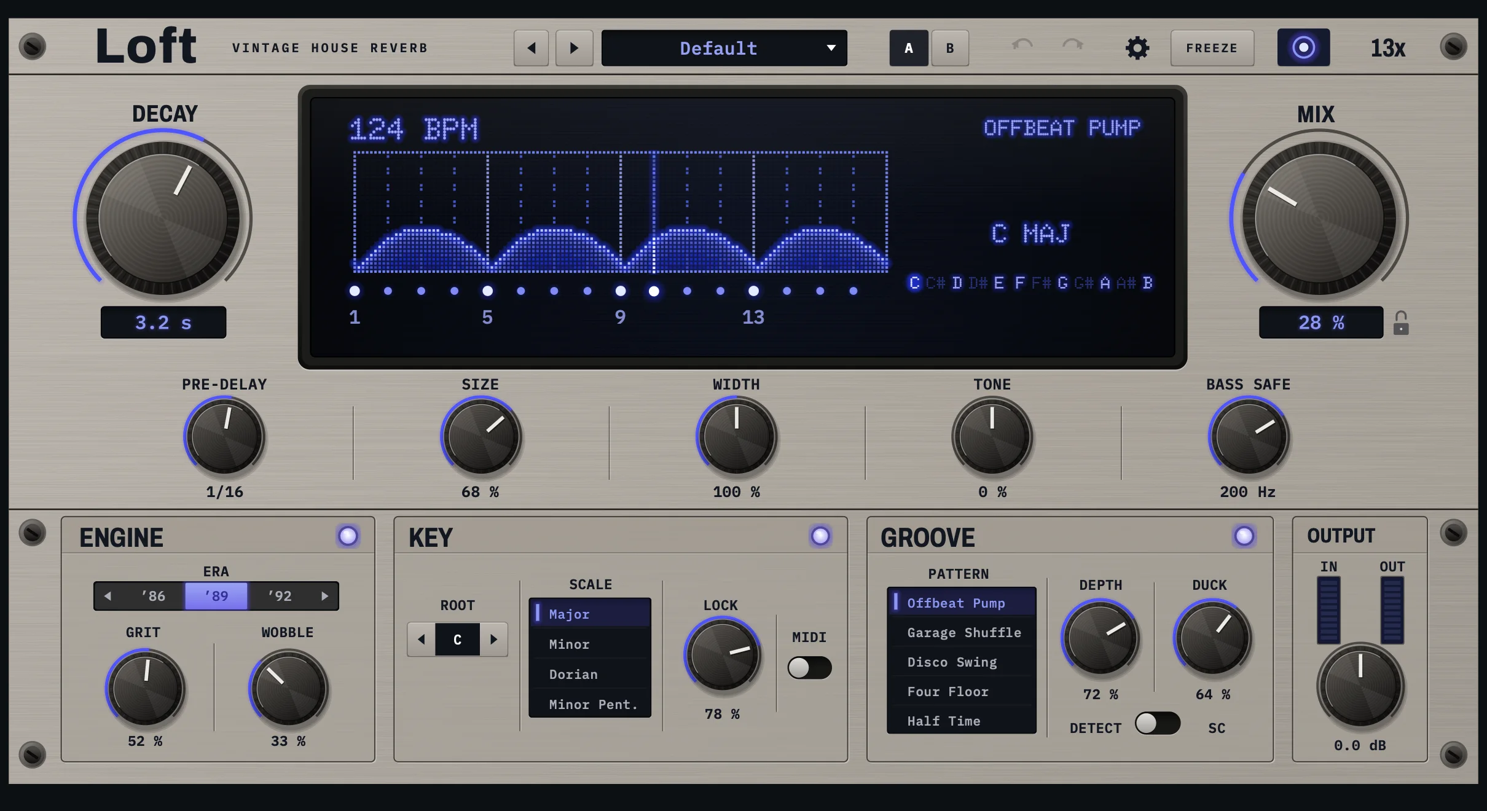Toggle the main power bypass button
Screen dimensions: 1487x811
point(1303,47)
